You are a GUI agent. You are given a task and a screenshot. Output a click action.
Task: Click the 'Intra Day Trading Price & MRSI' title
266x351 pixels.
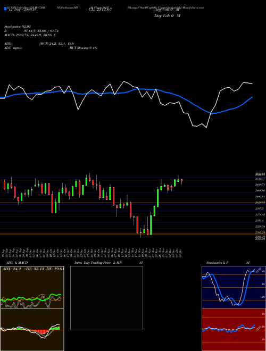coord(109,263)
